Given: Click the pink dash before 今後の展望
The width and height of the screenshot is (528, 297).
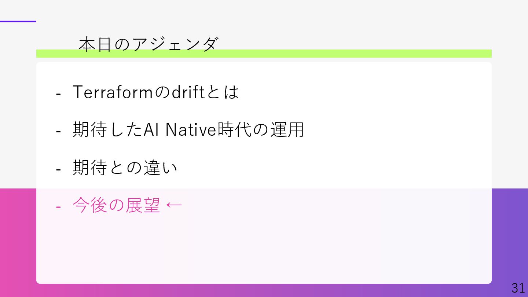Looking at the screenshot, I should [x=58, y=206].
